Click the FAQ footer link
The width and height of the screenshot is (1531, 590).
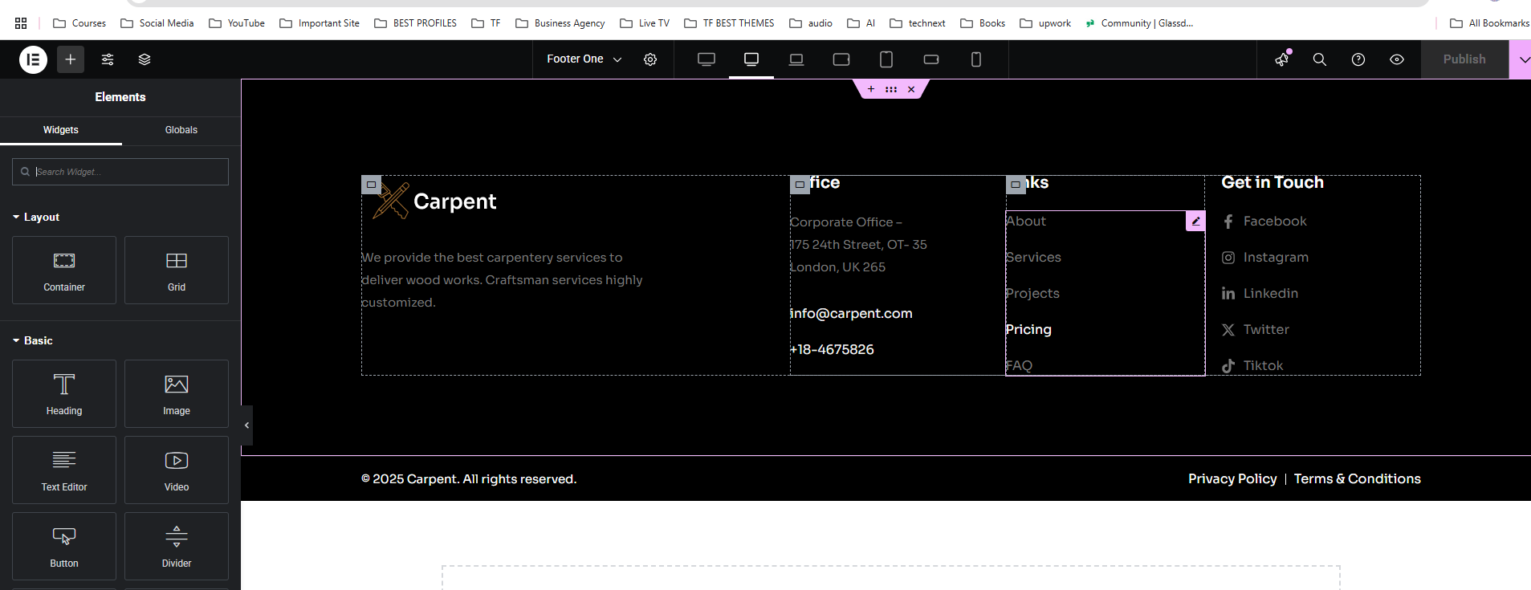point(1019,366)
